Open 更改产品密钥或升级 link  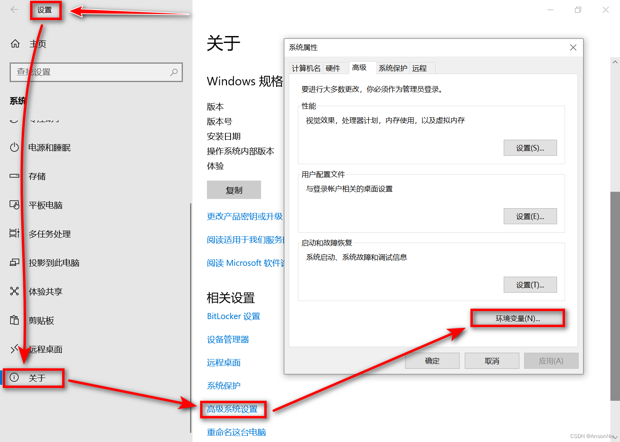(x=245, y=217)
